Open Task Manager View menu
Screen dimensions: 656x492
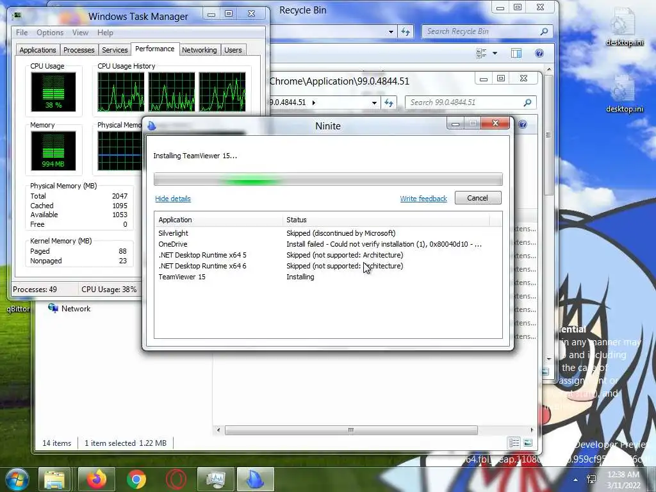[80, 33]
